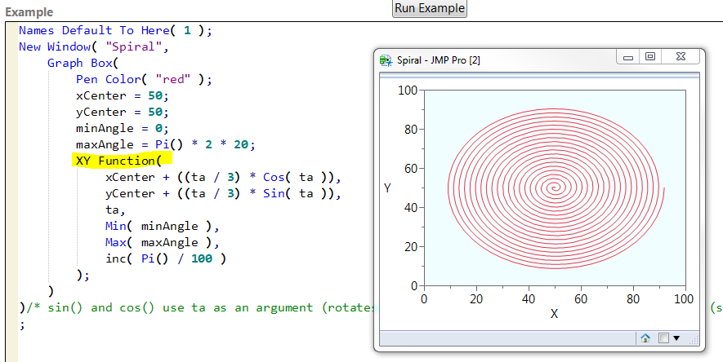This screenshot has width=723, height=362.
Task: Click the yCenter = 50 code line
Action: [123, 112]
